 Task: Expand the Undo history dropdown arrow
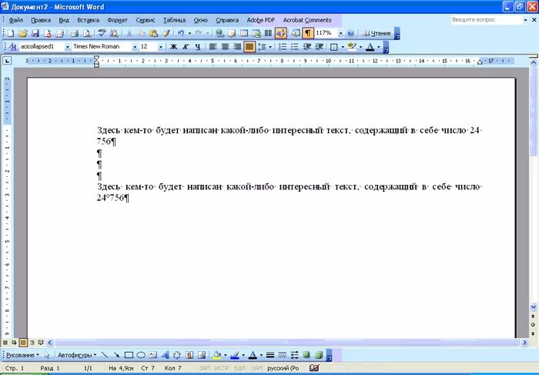189,33
